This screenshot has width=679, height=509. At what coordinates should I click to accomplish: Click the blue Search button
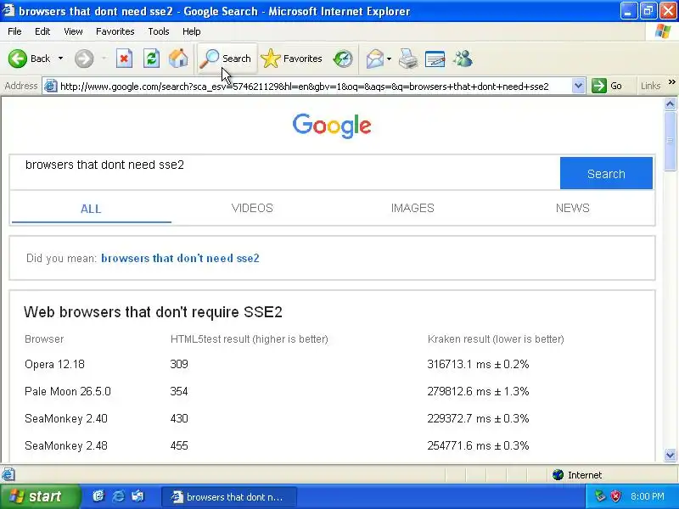(606, 173)
